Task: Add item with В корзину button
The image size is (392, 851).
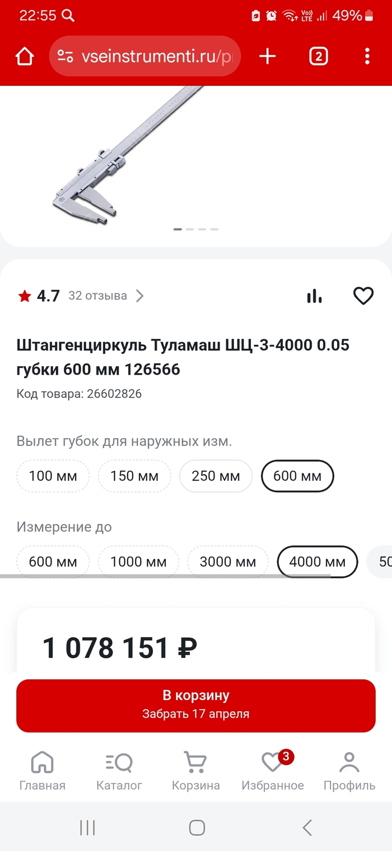Action: pyautogui.click(x=196, y=706)
